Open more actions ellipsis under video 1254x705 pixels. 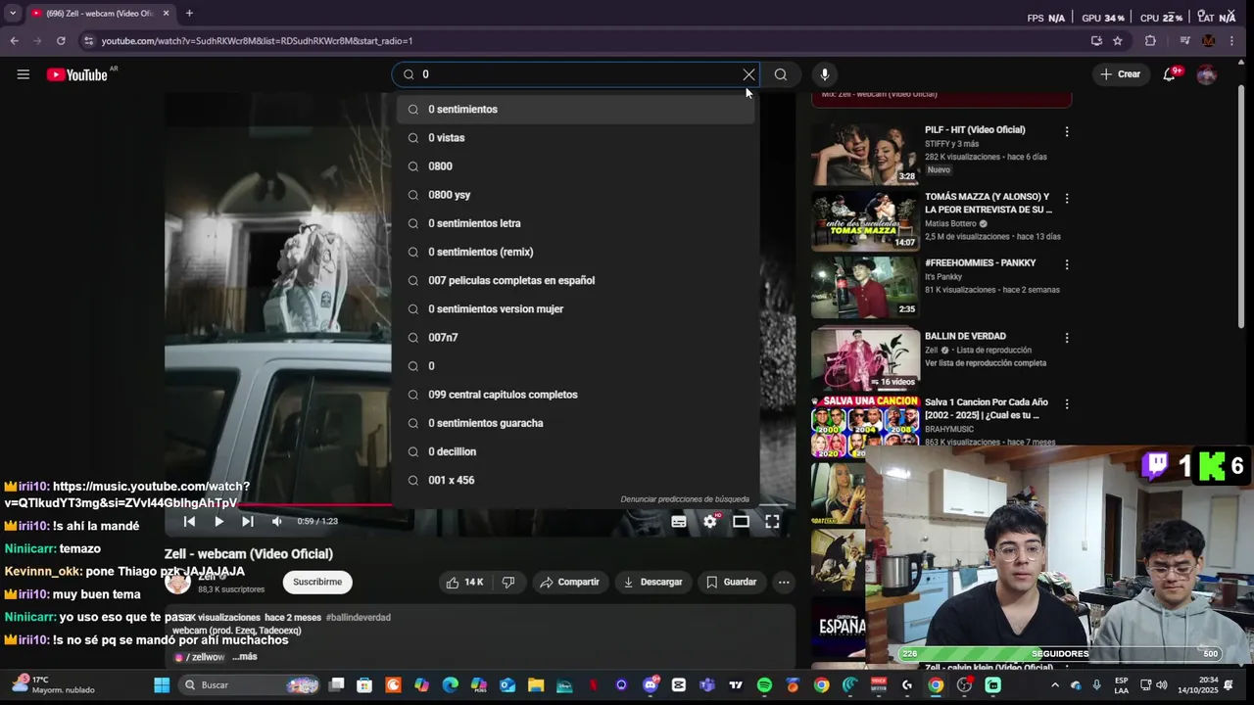click(784, 583)
